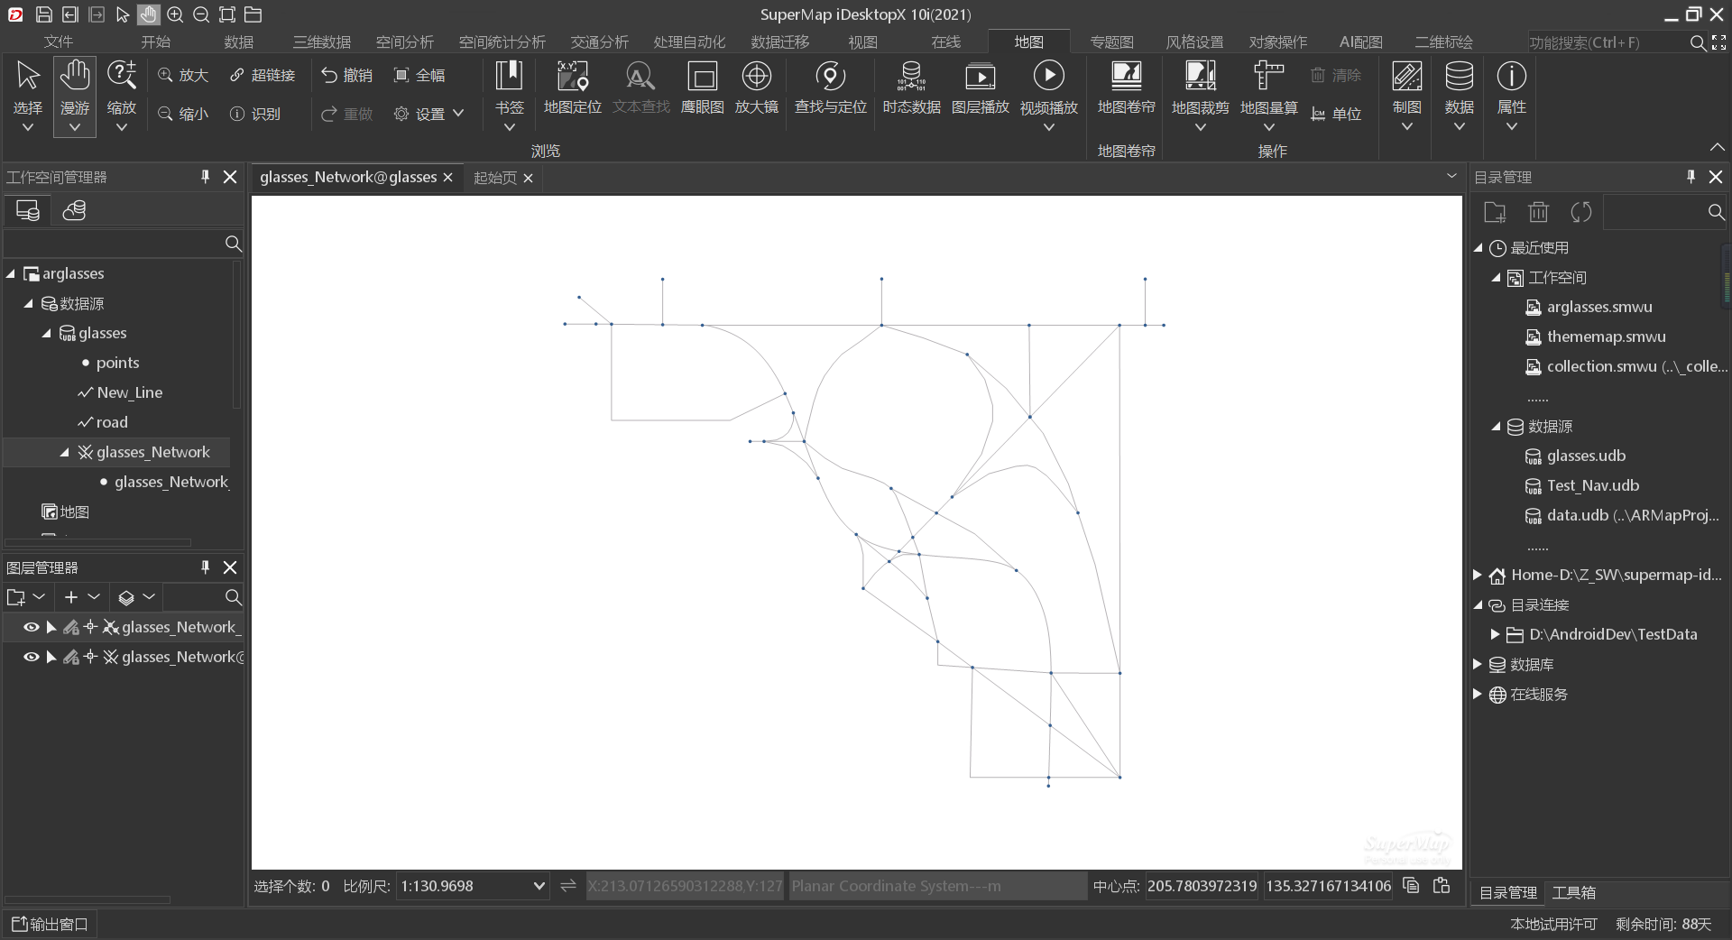Click add layer plus icon in 图层管理器

[x=71, y=597]
